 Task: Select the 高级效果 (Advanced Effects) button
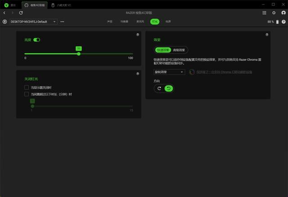[179, 50]
